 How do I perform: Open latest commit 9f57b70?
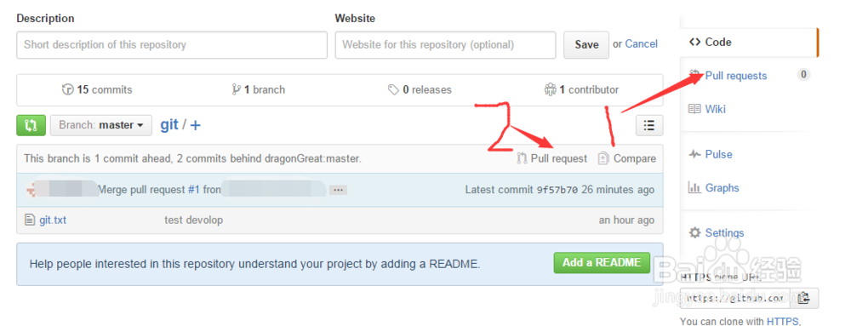557,190
